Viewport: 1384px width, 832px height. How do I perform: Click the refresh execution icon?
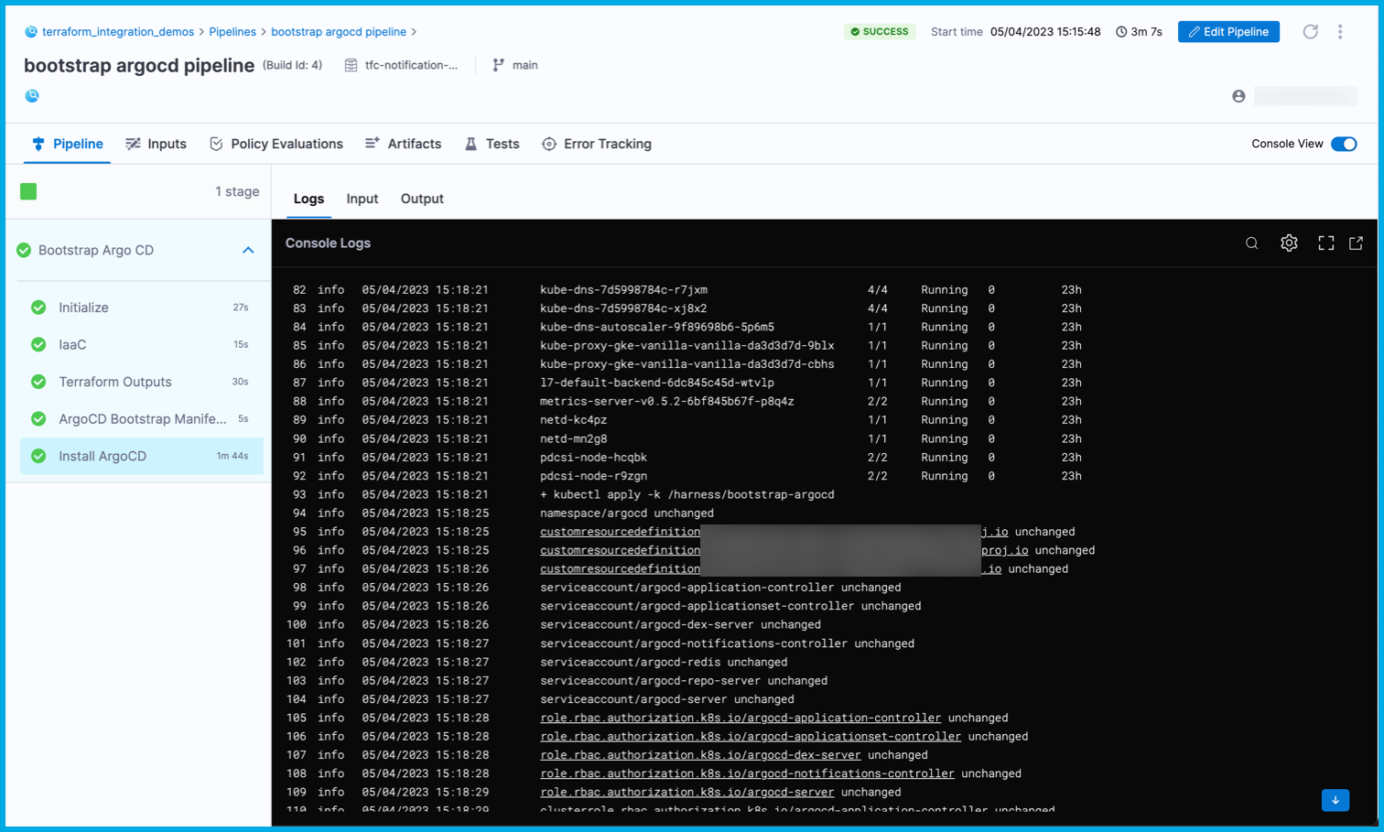[x=1310, y=32]
